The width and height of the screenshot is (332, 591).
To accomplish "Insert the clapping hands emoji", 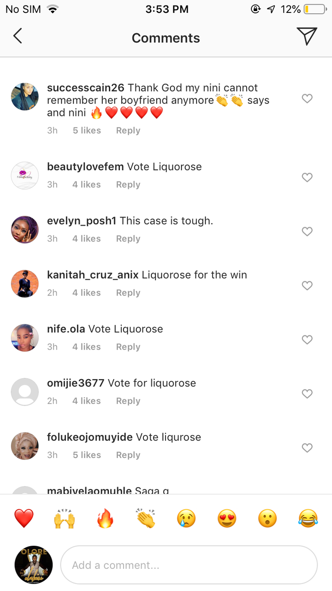I will 146,519.
